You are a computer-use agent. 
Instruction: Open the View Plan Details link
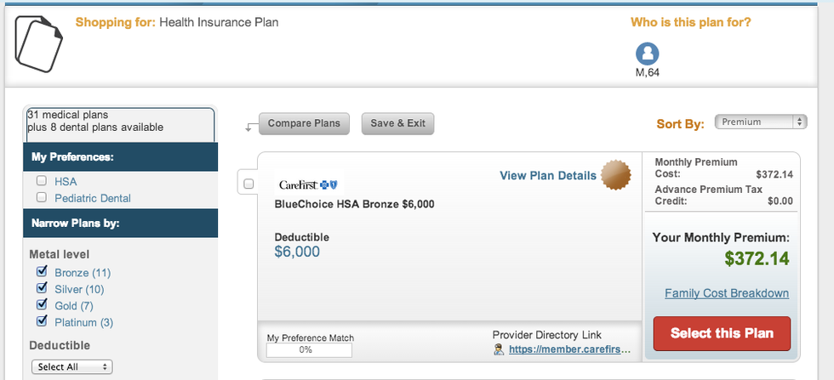548,175
